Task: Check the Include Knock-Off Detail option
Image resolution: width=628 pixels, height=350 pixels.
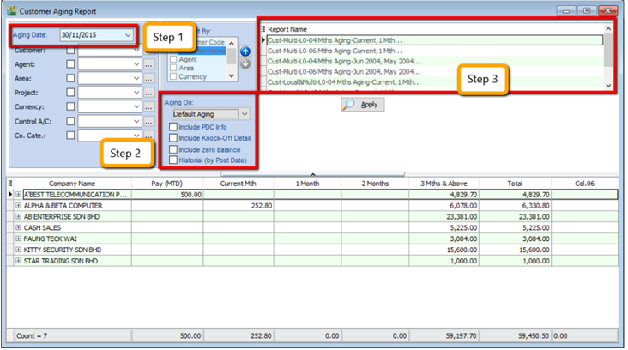Action: 173,138
